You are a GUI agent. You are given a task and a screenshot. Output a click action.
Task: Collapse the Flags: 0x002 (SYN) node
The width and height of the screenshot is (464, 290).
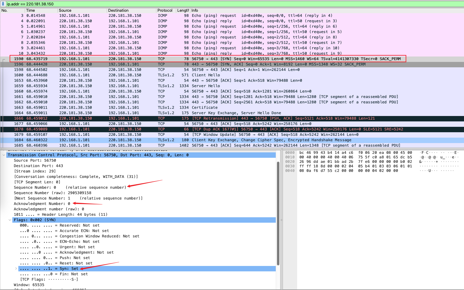point(10,220)
